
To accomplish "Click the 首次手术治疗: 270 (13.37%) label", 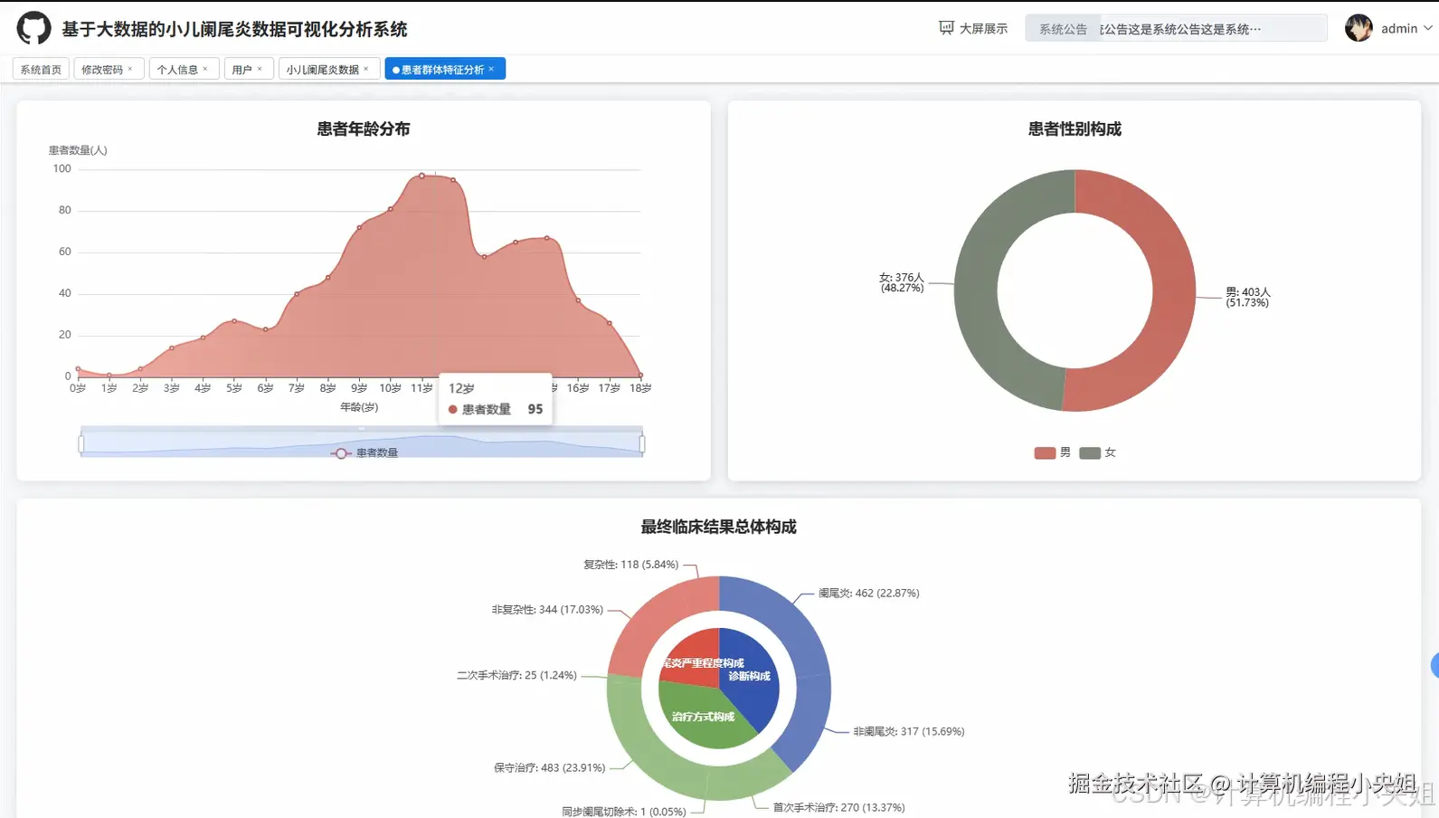I will coord(838,807).
